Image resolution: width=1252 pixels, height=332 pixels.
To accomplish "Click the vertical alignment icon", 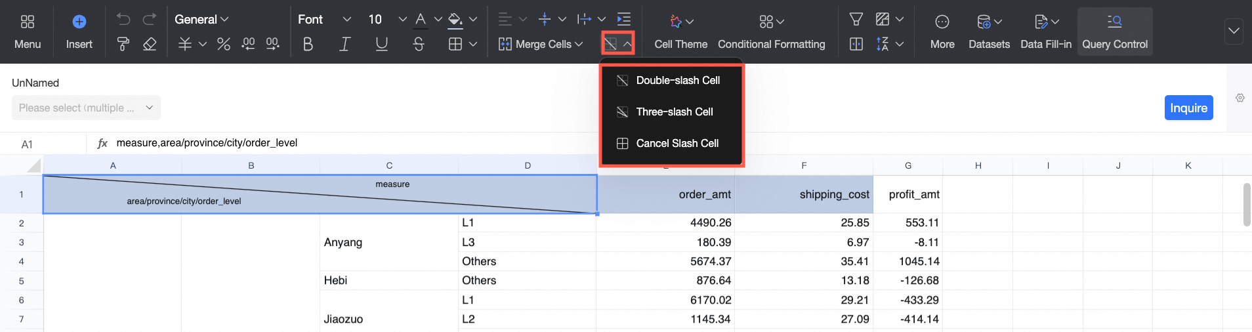I will (x=545, y=19).
